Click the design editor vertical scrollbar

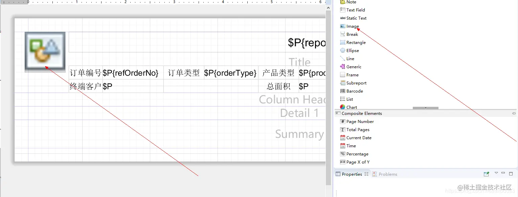[x=329, y=98]
